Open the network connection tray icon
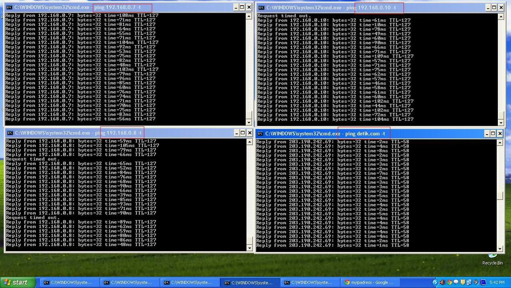Screen dimensions: 511x288 pyautogui.click(x=469, y=282)
